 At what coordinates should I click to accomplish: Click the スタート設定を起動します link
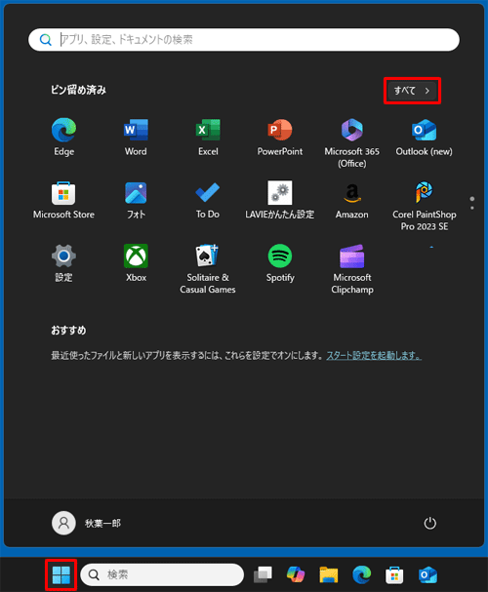coord(374,356)
